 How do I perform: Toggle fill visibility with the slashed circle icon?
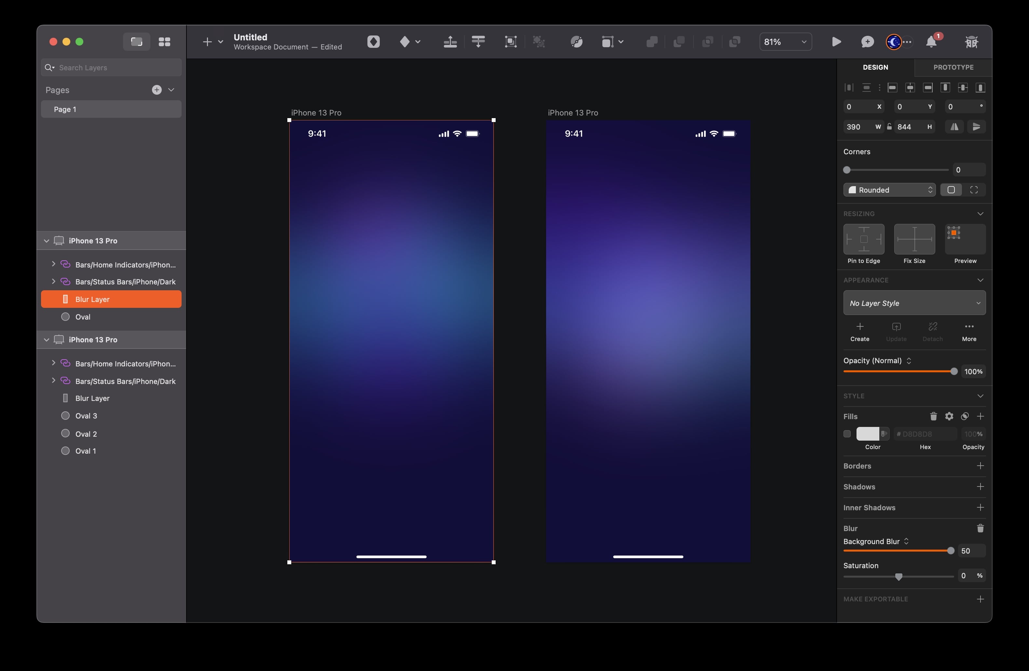[965, 416]
